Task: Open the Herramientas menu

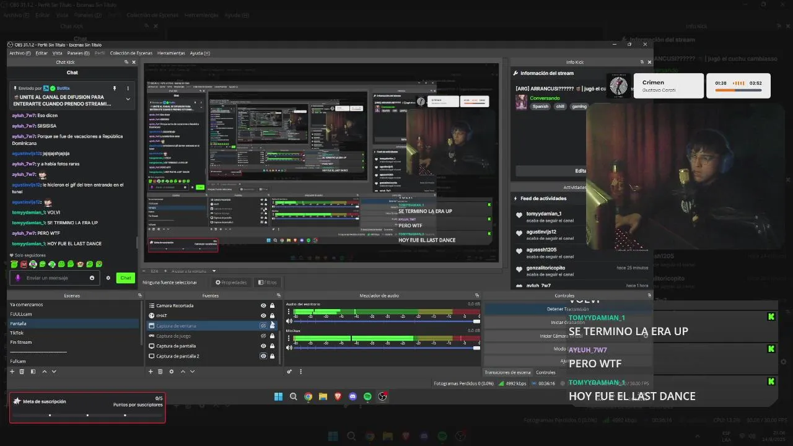Action: click(x=171, y=53)
